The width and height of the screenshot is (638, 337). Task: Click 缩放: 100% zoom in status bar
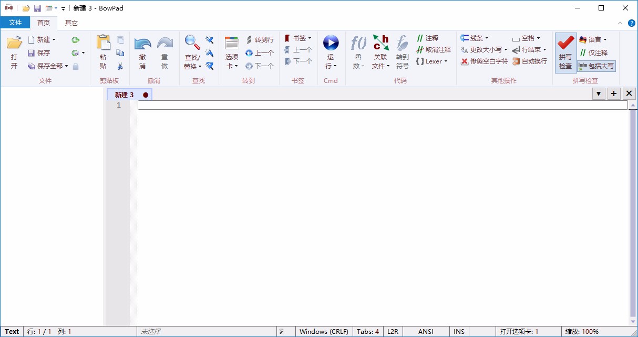[x=582, y=332]
